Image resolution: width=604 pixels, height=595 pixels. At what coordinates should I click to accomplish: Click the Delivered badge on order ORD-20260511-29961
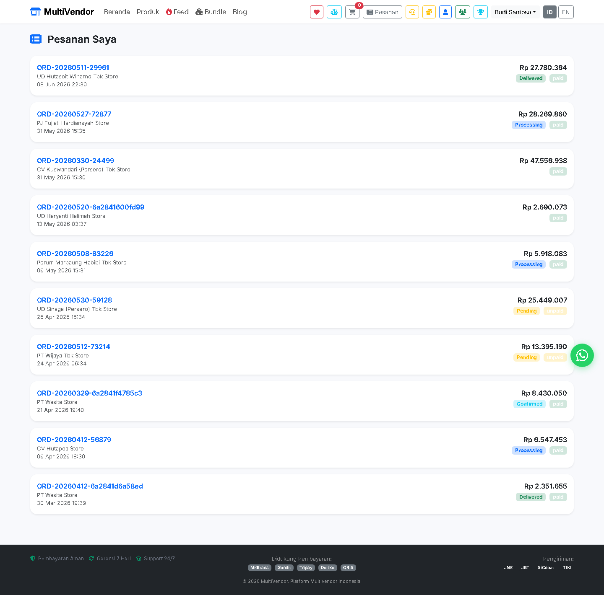pyautogui.click(x=531, y=78)
